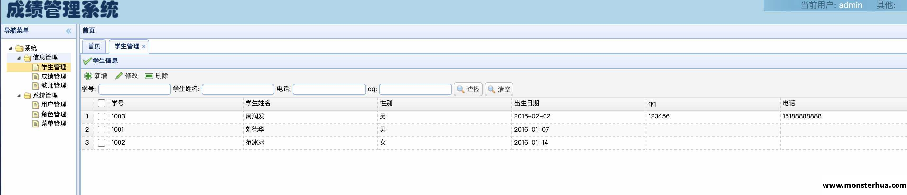Screen dimensions: 907x195
Task: Switch to the 首页 tab
Action: (x=94, y=46)
